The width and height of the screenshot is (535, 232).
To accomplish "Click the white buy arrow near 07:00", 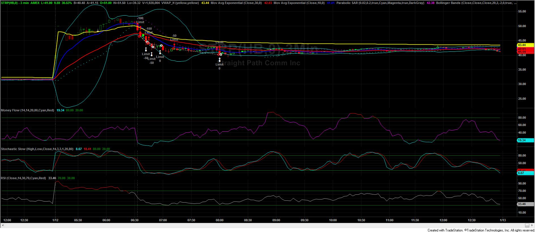I will 160,52.
